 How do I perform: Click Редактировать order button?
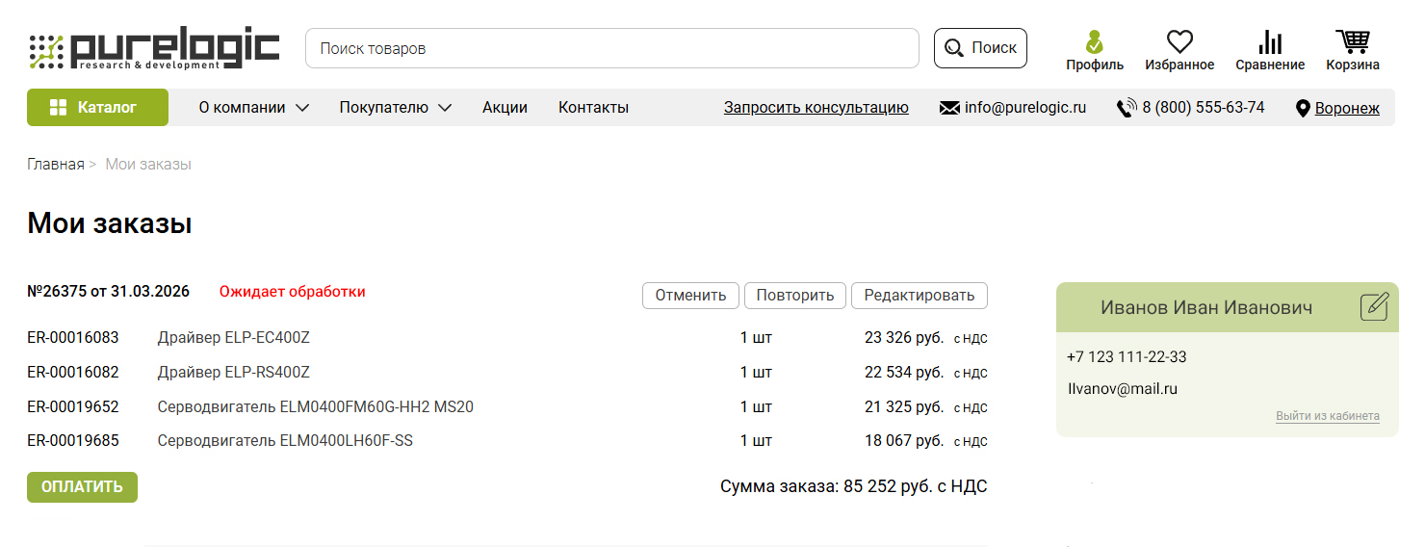coord(920,296)
